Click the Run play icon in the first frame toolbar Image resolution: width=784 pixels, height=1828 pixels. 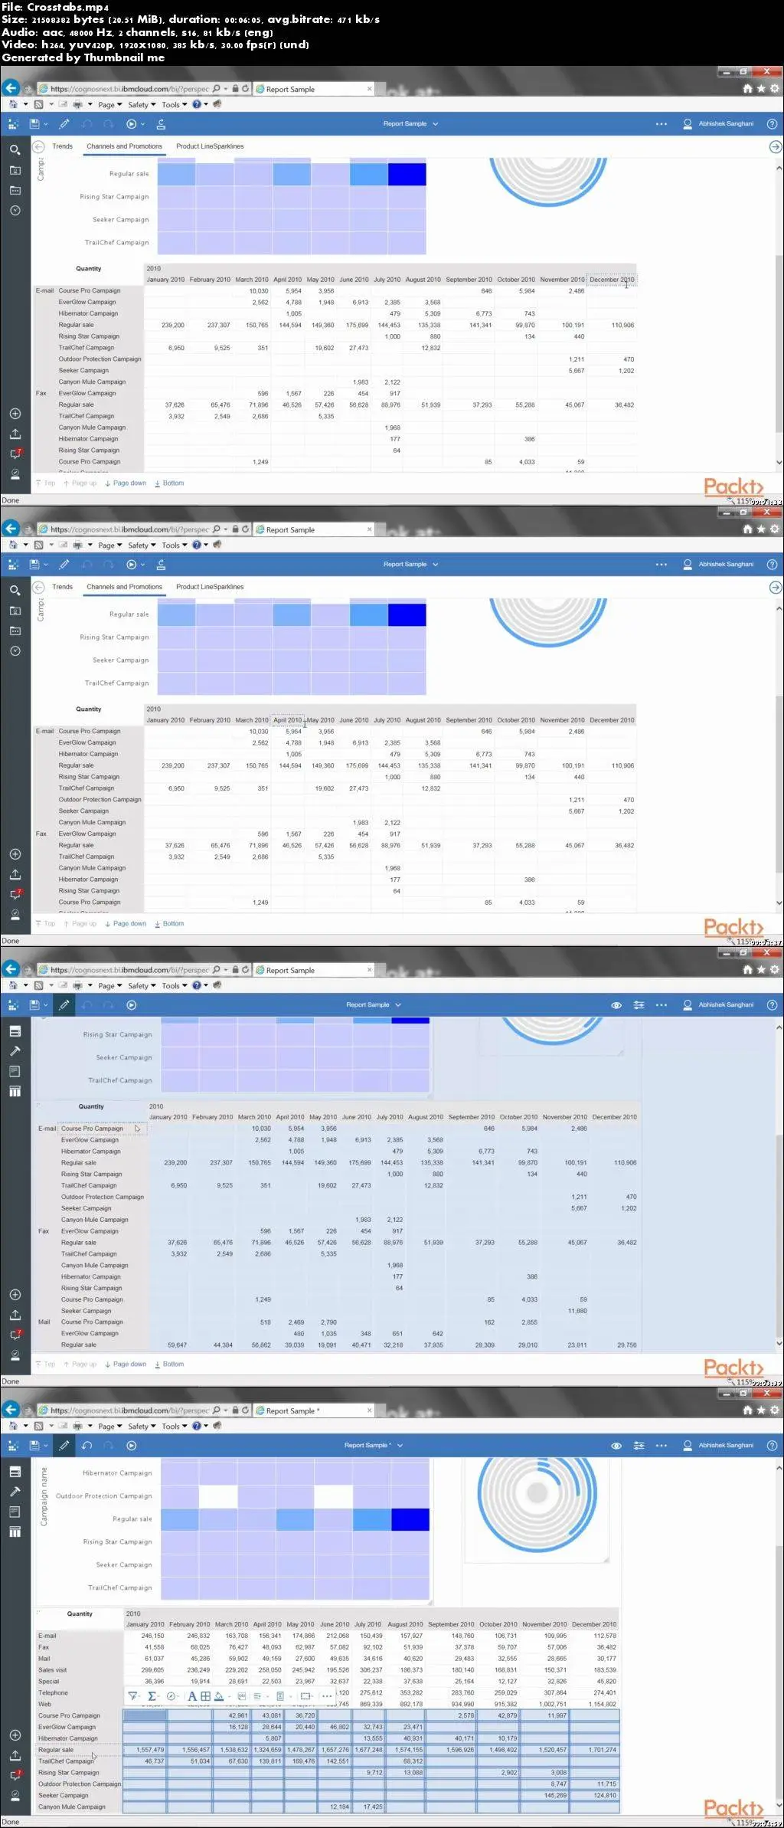131,123
